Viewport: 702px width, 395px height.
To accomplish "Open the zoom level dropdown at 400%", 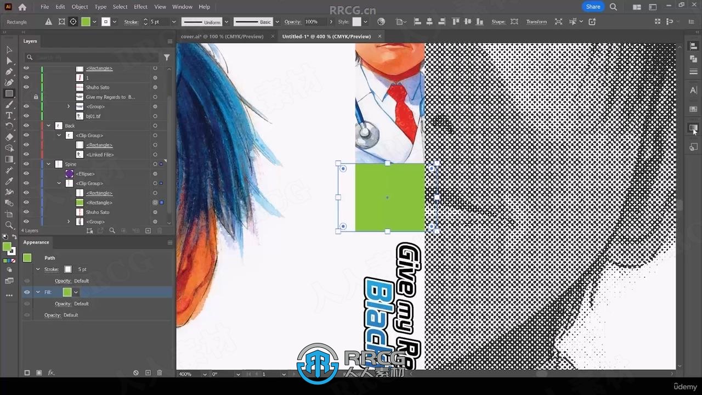I will (205, 374).
